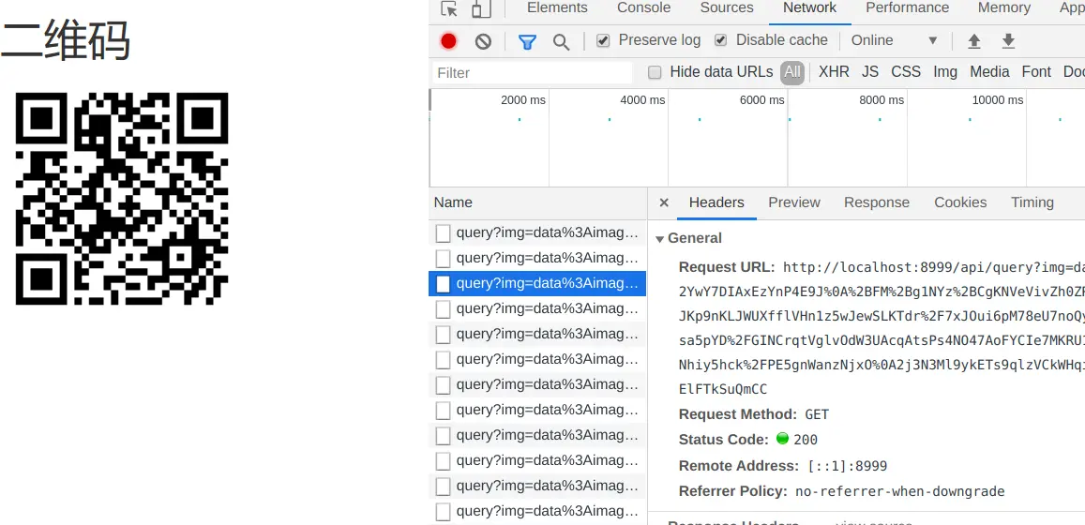The height and width of the screenshot is (525, 1085).
Task: Check the Hide data URLs checkbox
Action: click(x=655, y=72)
